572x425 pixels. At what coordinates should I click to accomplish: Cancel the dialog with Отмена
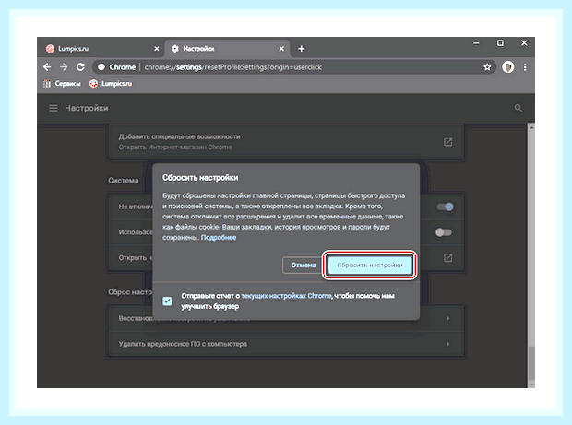[303, 265]
